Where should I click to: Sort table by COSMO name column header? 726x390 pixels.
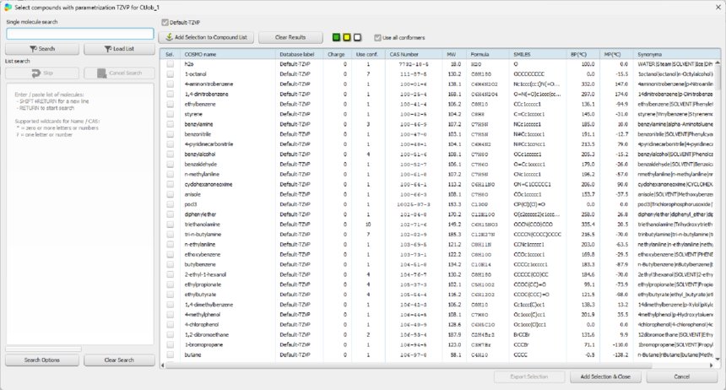229,54
